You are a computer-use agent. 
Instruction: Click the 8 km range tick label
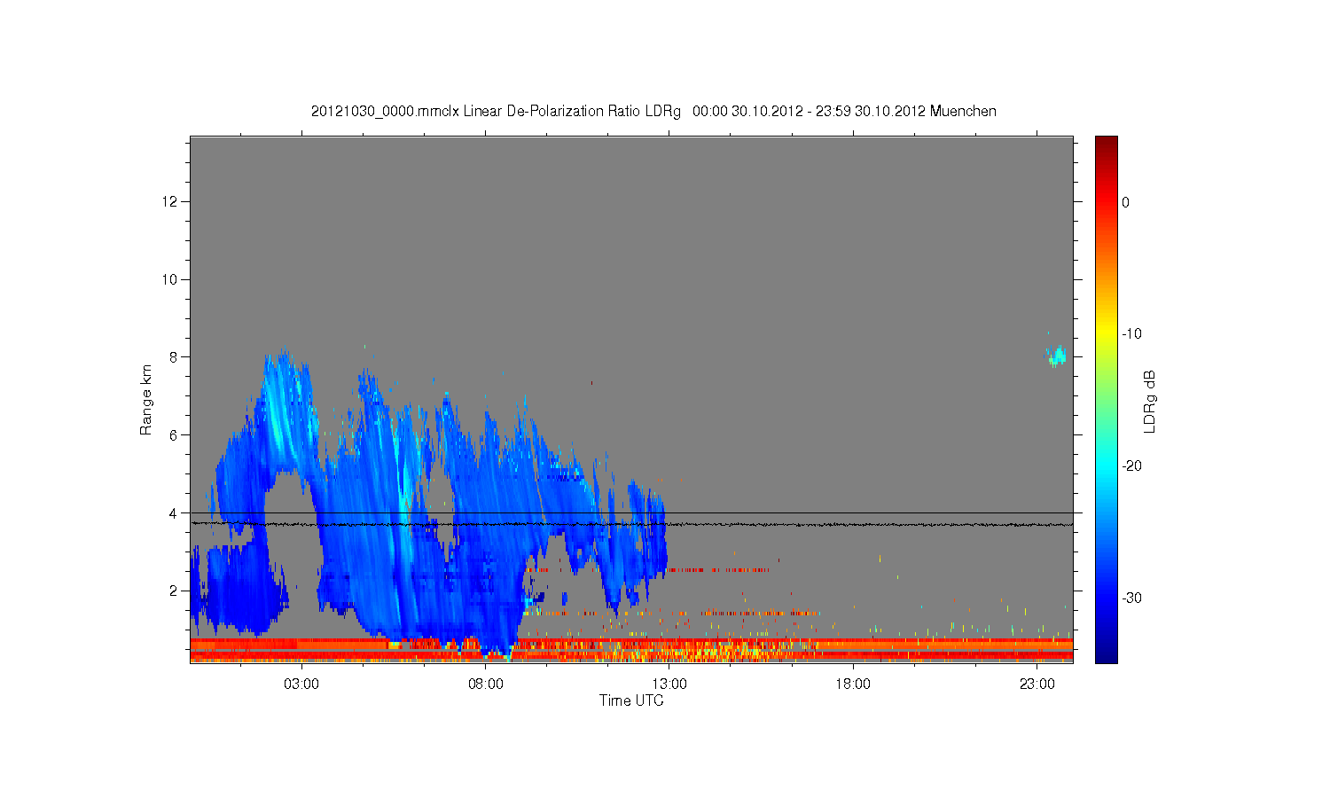(174, 357)
